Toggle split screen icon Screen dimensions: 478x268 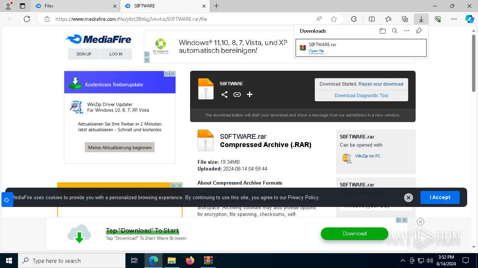pyautogui.click(x=372, y=19)
